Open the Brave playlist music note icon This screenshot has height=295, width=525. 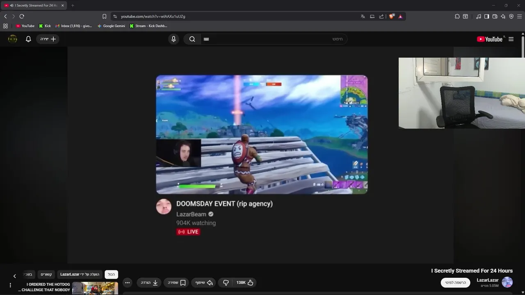(479, 16)
